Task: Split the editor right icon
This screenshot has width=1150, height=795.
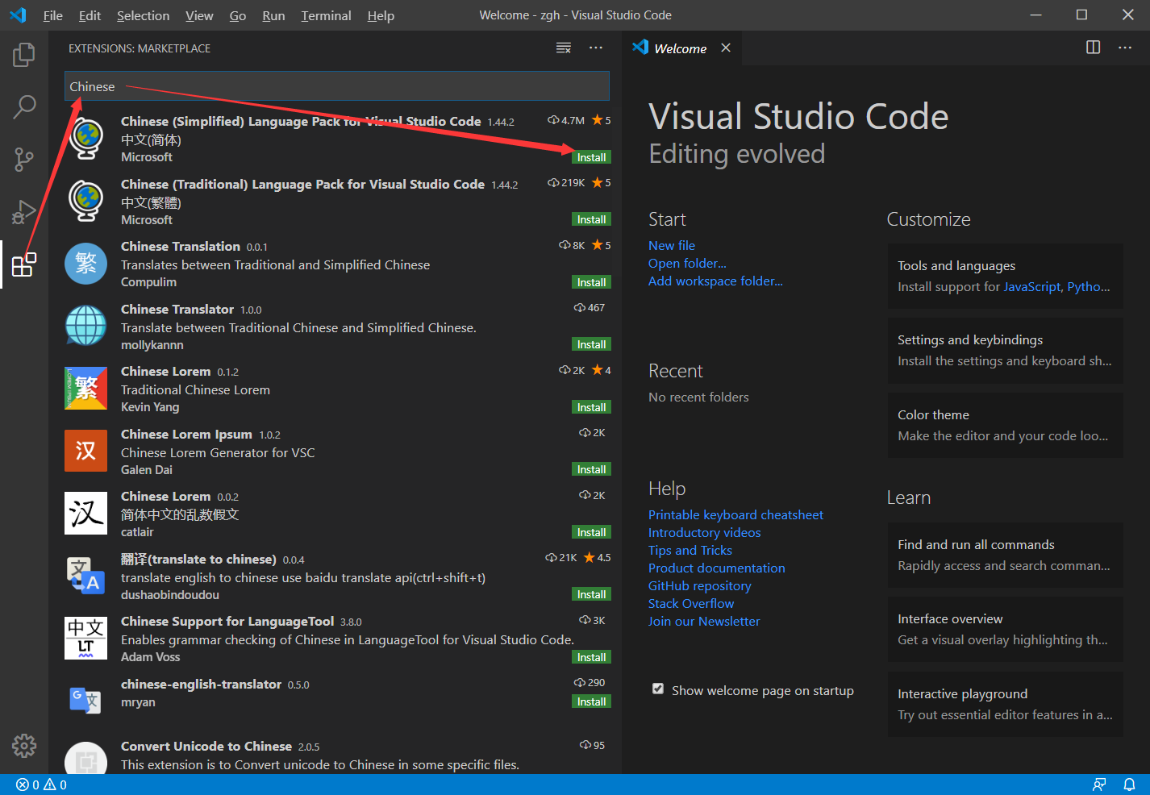Action: (1093, 48)
